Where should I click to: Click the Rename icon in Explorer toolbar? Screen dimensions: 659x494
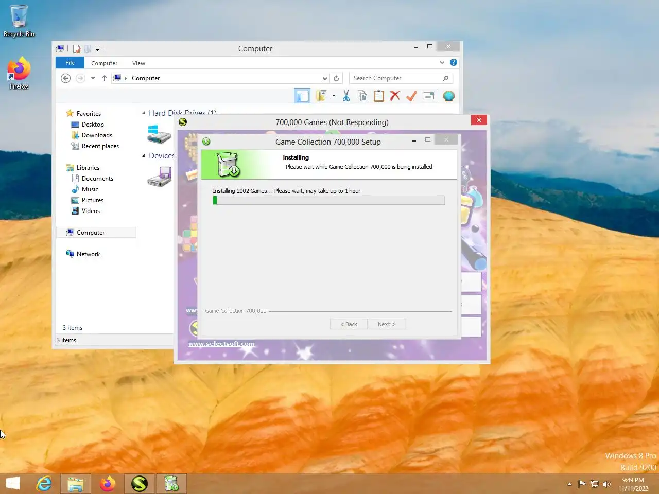click(x=428, y=96)
